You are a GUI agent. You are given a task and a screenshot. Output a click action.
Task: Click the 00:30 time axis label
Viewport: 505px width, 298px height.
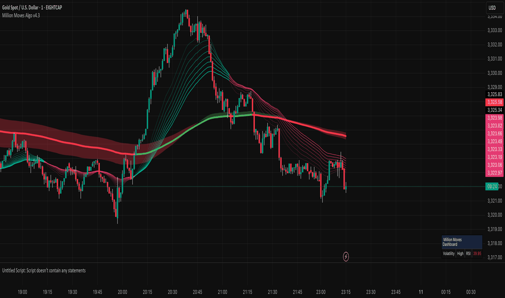tap(471, 292)
